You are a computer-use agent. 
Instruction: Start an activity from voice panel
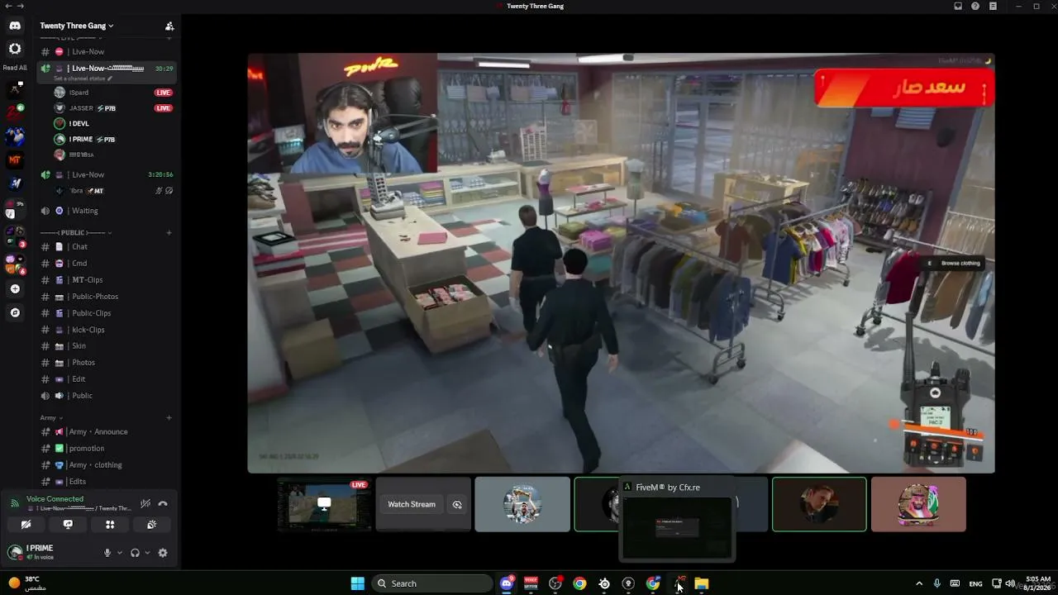tap(110, 524)
